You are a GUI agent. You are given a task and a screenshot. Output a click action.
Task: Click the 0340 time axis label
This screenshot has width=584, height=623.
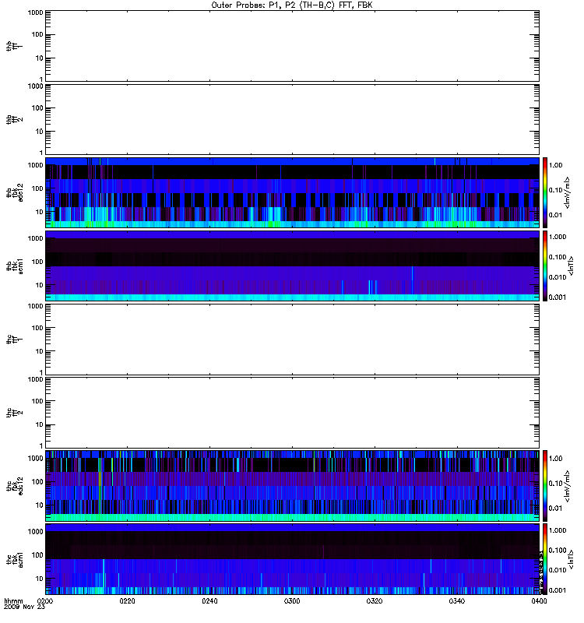[456, 601]
